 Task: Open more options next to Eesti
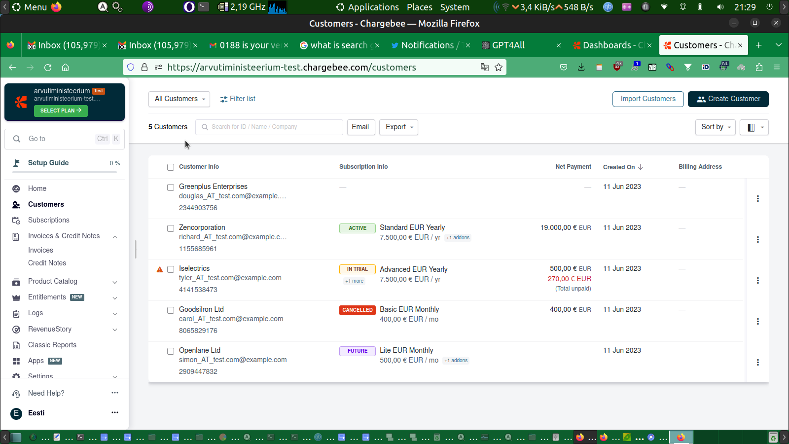(115, 412)
